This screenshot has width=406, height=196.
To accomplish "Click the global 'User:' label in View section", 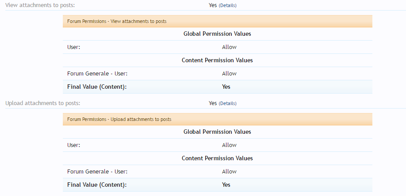I will 74,47.
